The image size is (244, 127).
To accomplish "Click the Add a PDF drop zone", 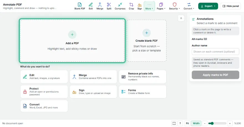I will point(72,41).
